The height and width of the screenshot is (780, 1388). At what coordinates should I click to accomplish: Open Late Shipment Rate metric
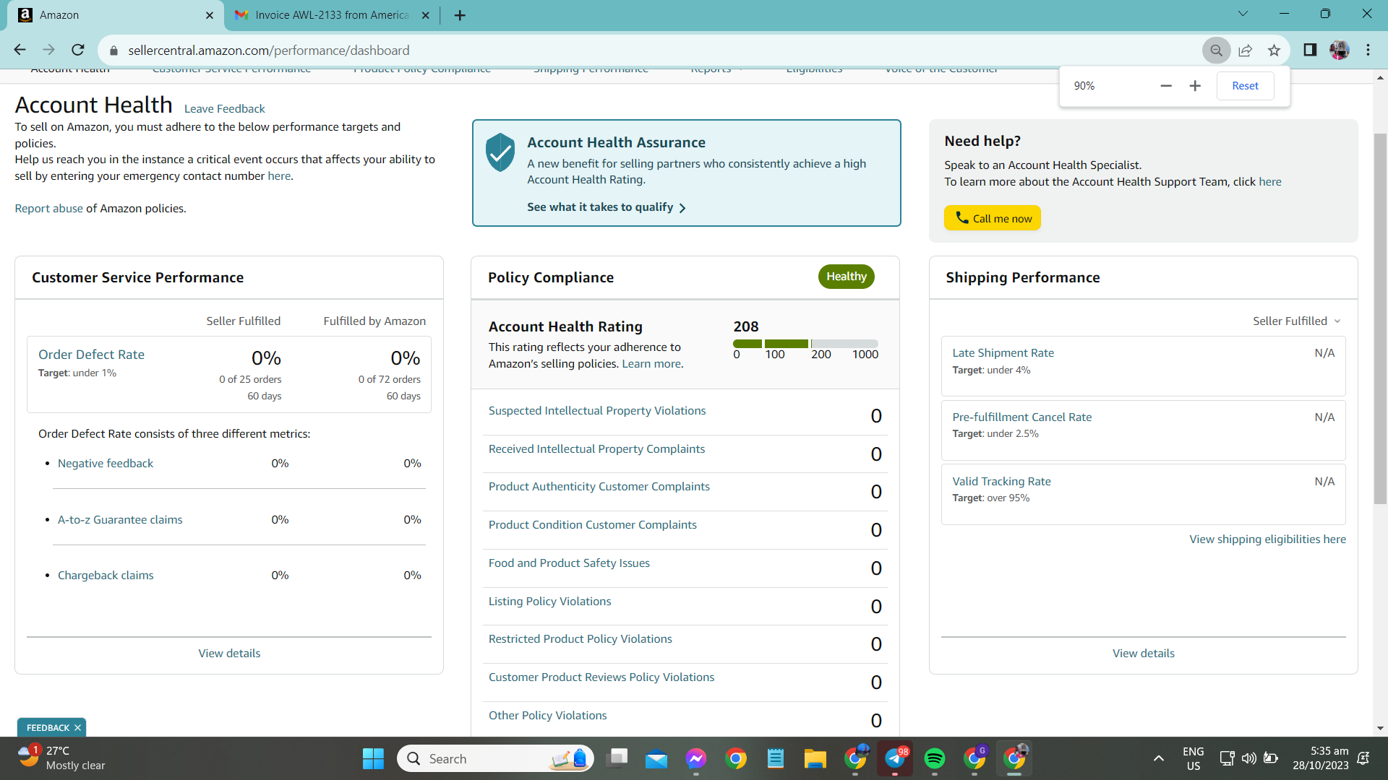(x=1003, y=353)
